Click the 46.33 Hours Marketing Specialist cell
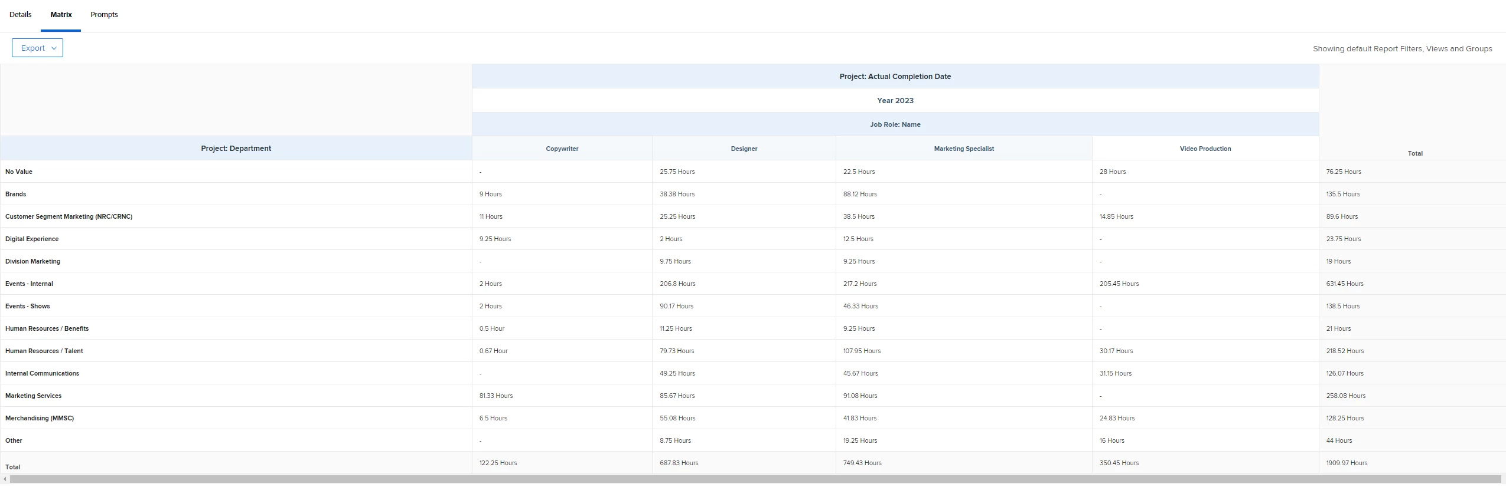 964,306
